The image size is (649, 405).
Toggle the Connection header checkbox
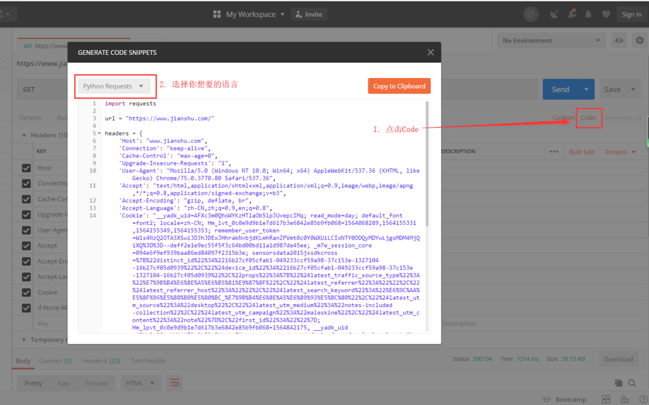coord(26,183)
